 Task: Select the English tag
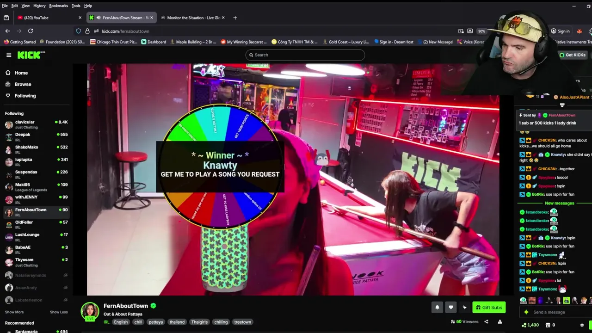(121, 322)
